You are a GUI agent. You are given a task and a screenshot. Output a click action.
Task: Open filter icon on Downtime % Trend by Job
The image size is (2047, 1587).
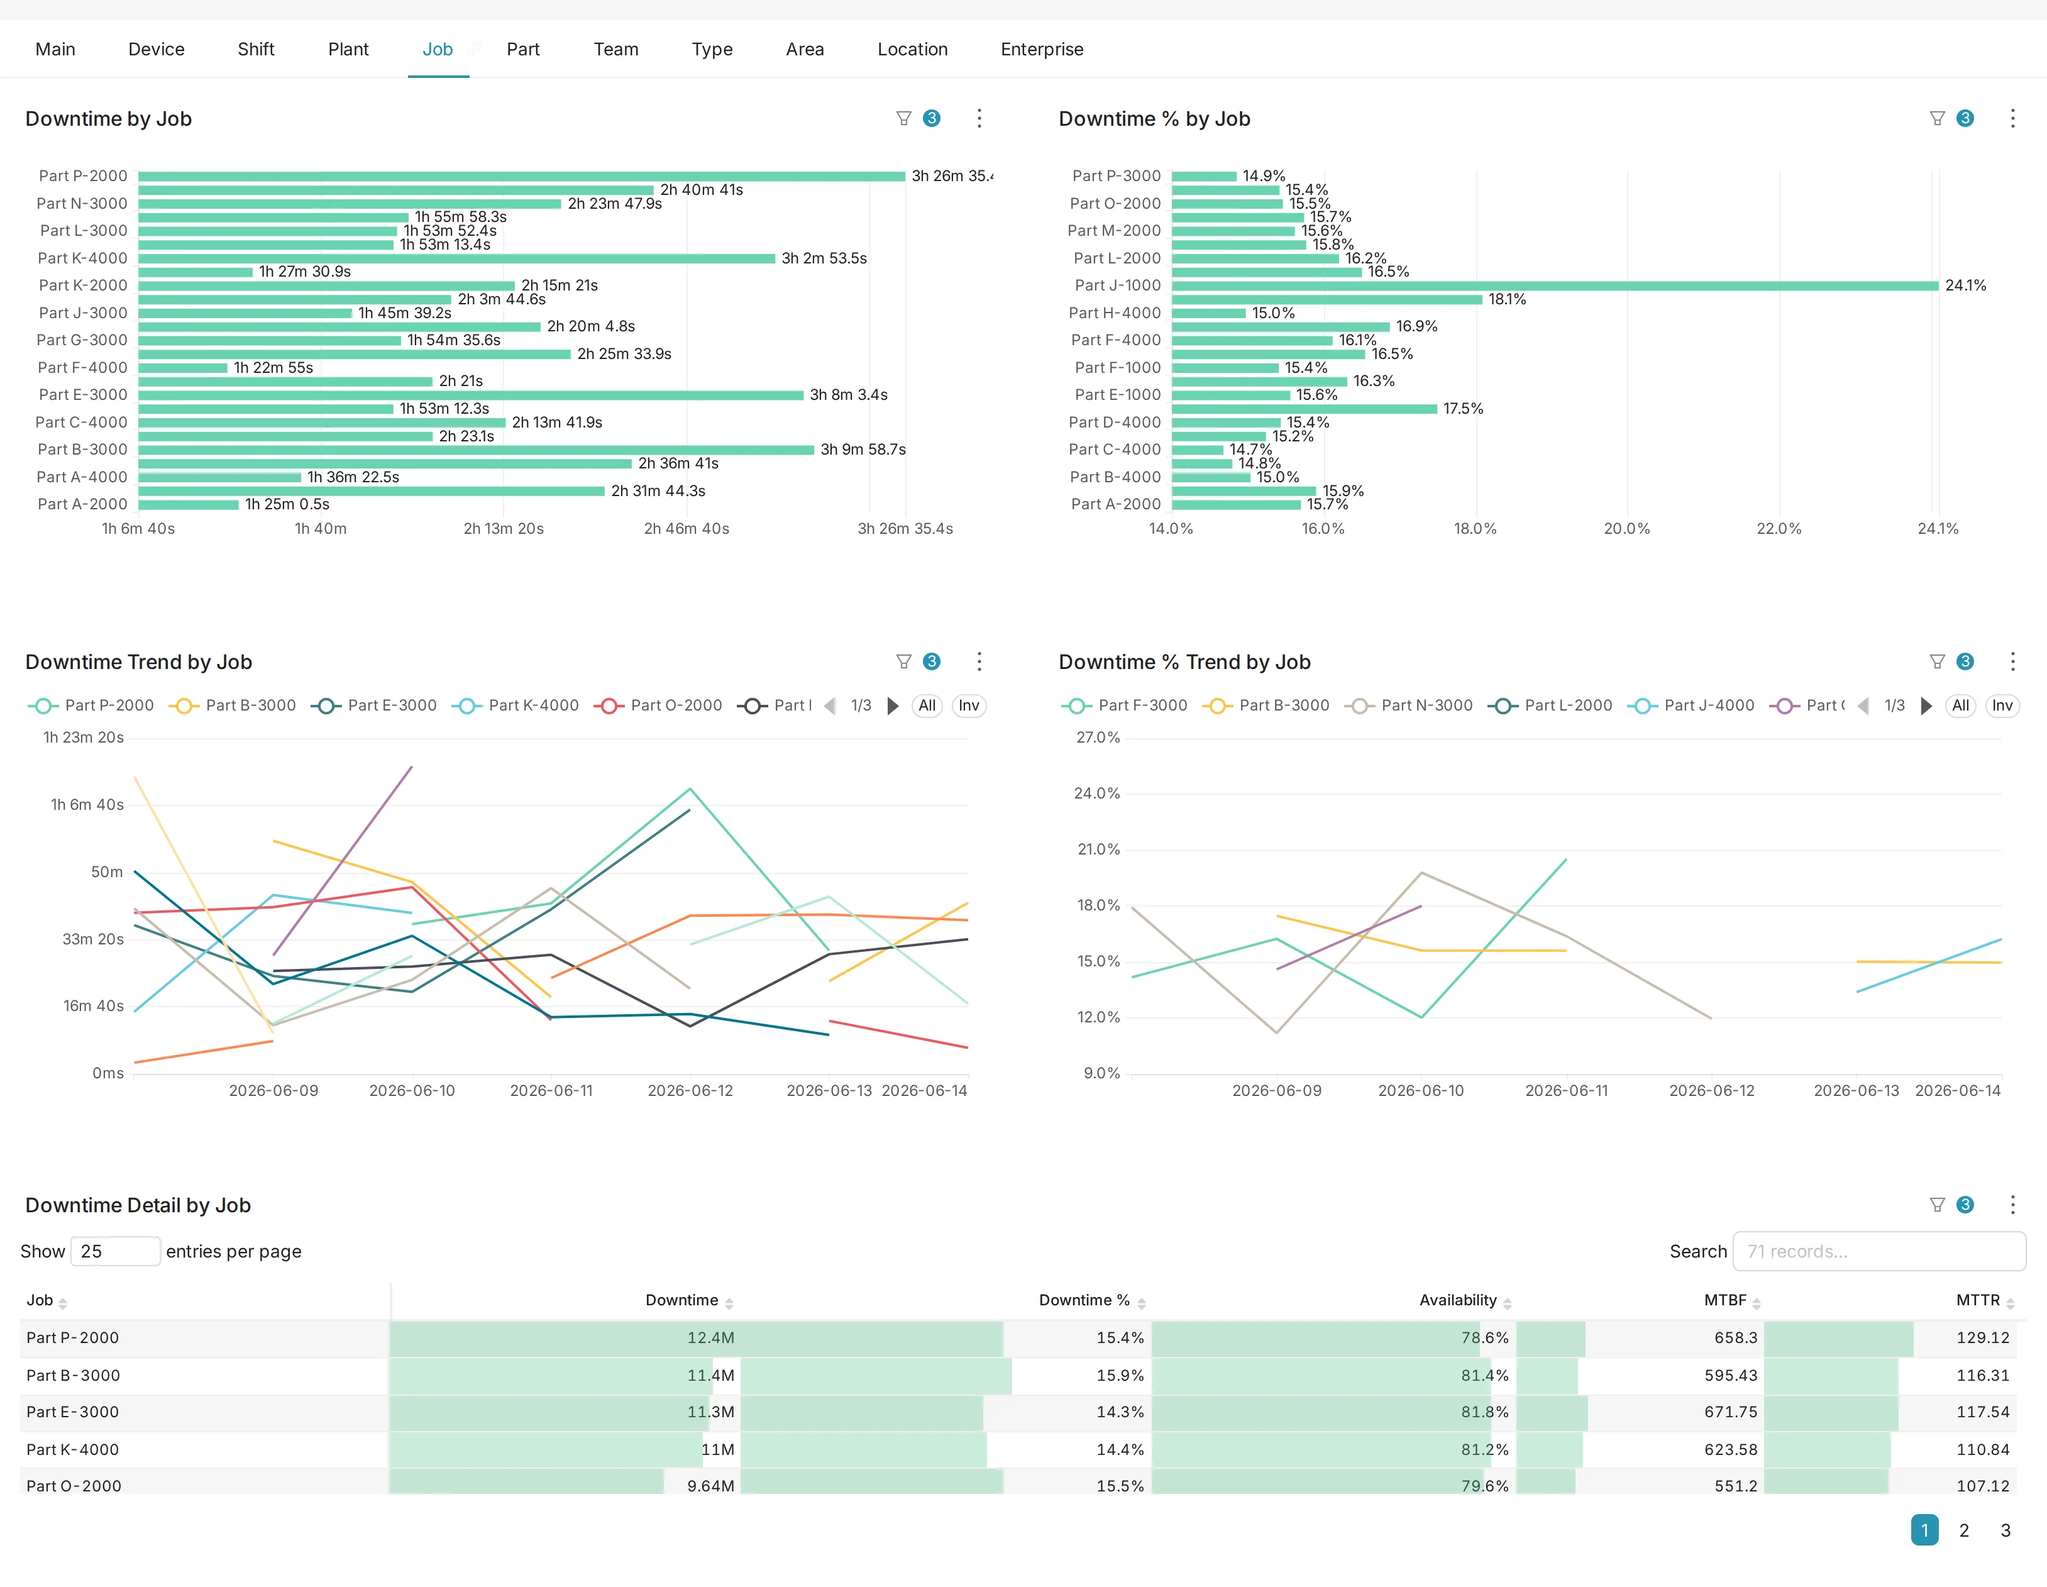[1938, 662]
